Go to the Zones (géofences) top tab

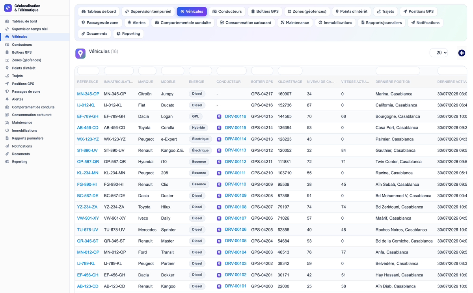pyautogui.click(x=307, y=11)
